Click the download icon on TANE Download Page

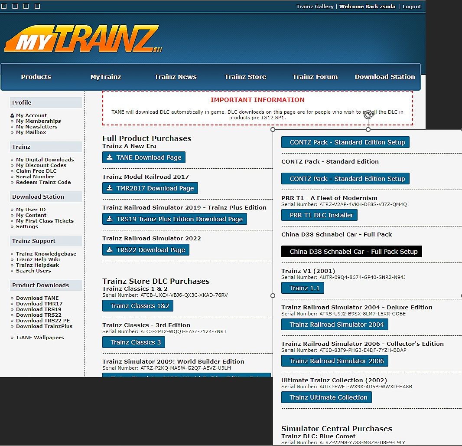[x=110, y=157]
